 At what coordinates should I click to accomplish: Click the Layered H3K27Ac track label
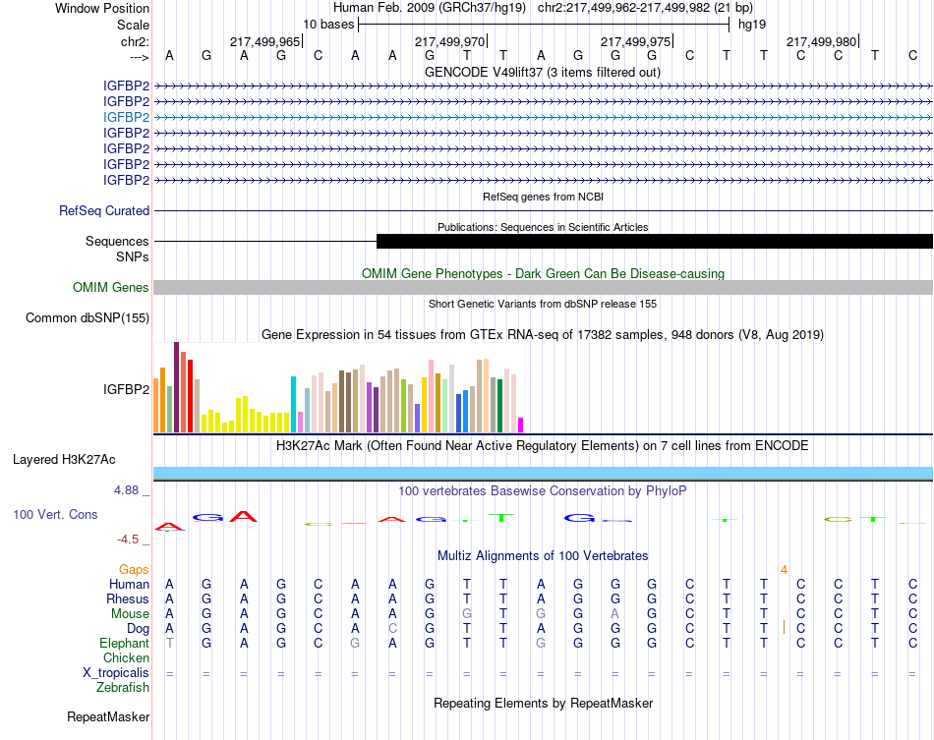click(x=64, y=460)
